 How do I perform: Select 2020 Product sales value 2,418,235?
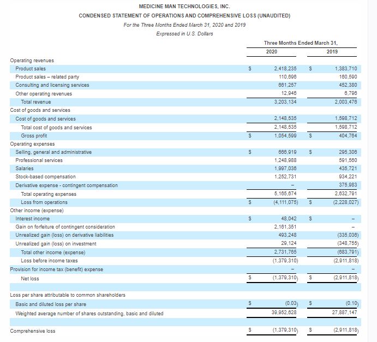(285, 69)
